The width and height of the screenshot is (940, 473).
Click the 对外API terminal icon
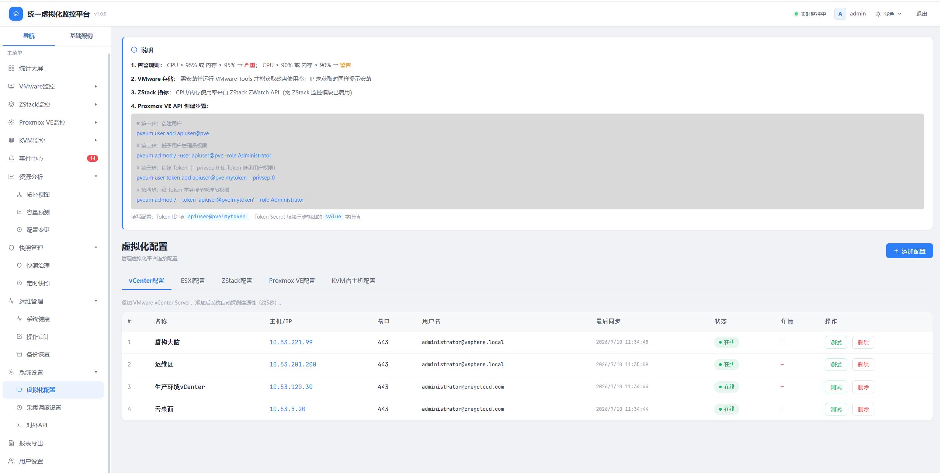(19, 425)
